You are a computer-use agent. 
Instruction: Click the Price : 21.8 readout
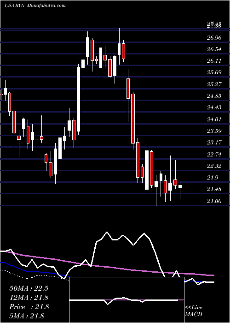29,307
